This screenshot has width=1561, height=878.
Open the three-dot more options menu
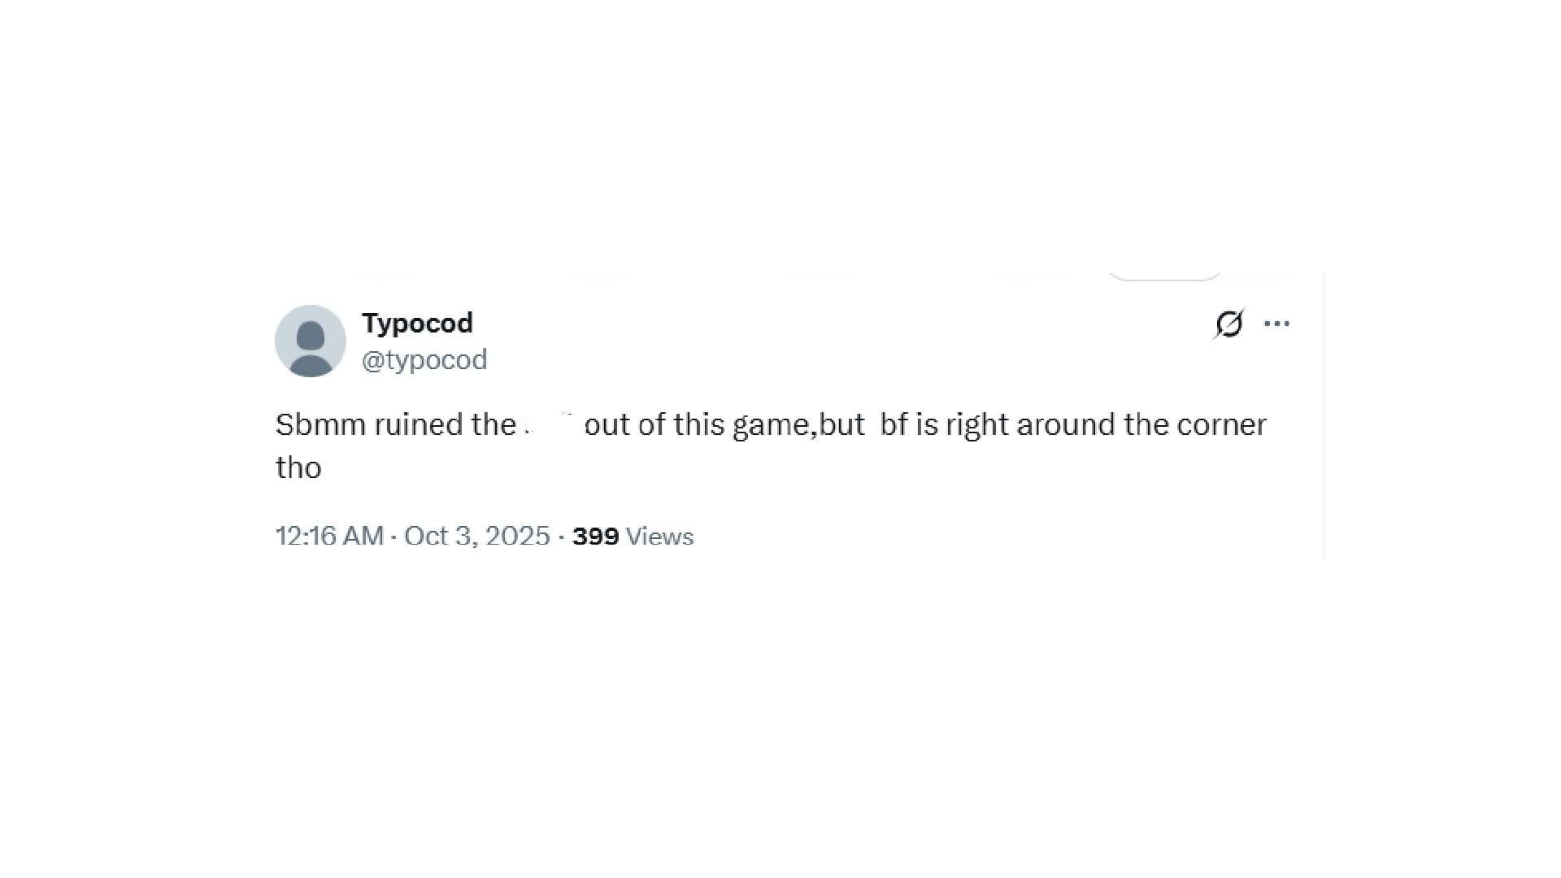[x=1276, y=324]
